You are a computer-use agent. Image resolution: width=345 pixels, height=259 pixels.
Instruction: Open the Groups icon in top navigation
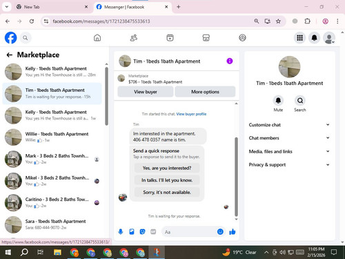[242, 38]
